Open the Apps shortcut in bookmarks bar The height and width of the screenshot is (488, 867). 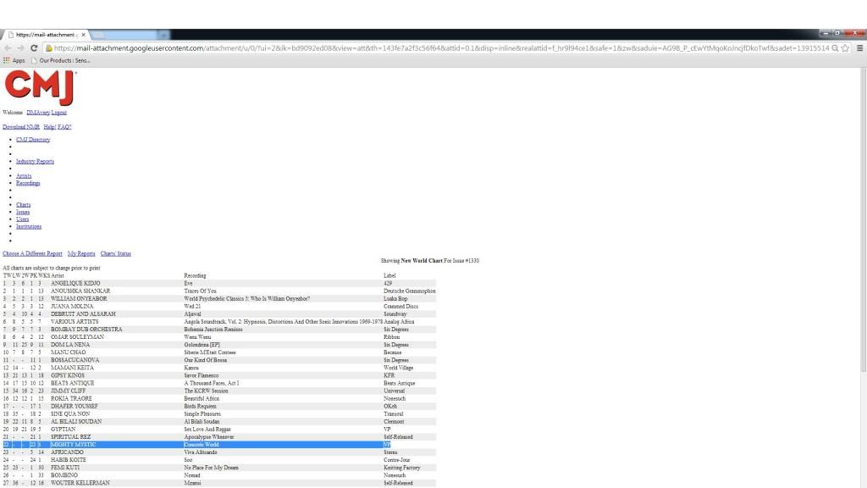point(14,60)
